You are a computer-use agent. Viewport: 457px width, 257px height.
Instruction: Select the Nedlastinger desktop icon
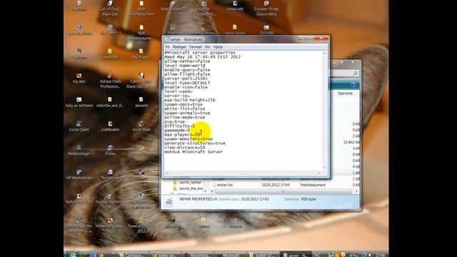79,151
